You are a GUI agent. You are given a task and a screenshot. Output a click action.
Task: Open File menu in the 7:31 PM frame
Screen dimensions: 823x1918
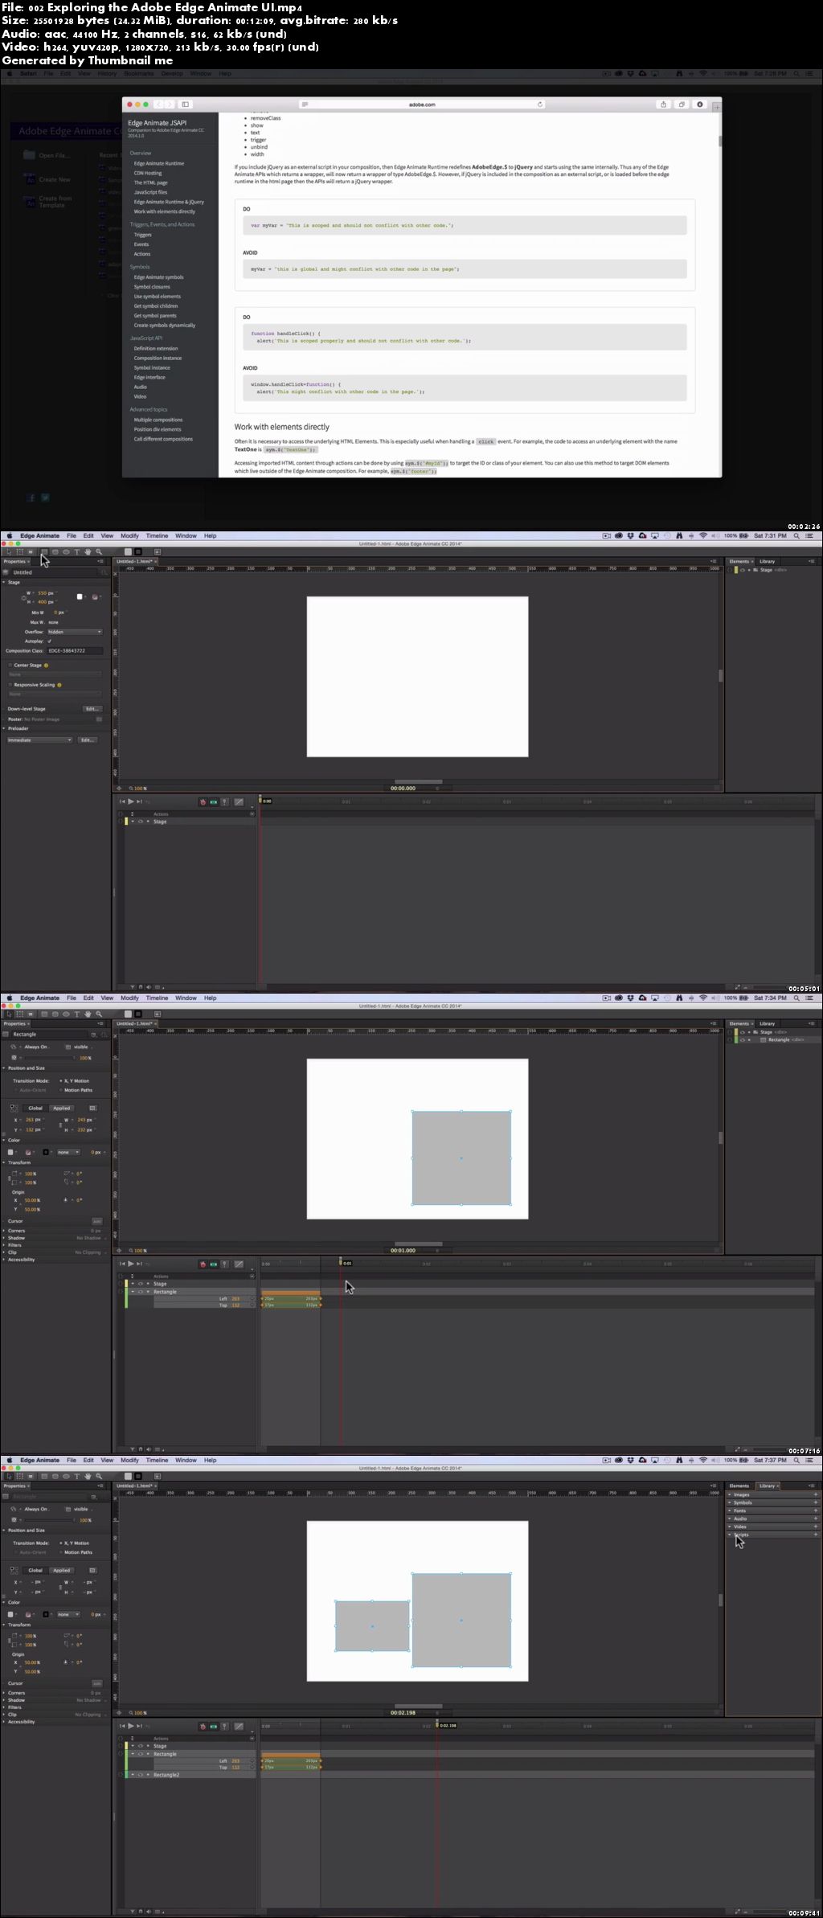[x=72, y=535]
